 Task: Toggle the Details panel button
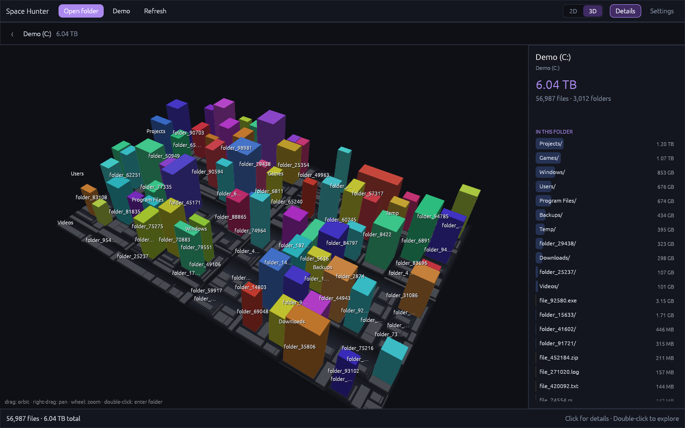click(625, 11)
